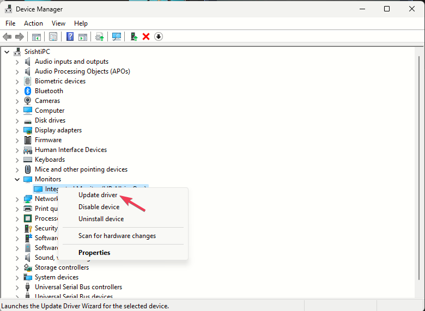This screenshot has width=425, height=311.
Task: Select Uninstall device from context menu
Action: (101, 219)
